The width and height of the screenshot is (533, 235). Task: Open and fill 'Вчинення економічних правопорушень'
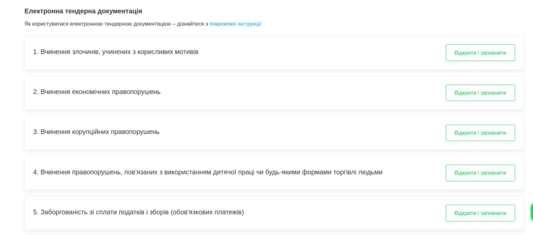480,93
